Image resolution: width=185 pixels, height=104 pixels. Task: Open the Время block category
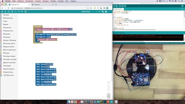pyautogui.click(x=6, y=24)
